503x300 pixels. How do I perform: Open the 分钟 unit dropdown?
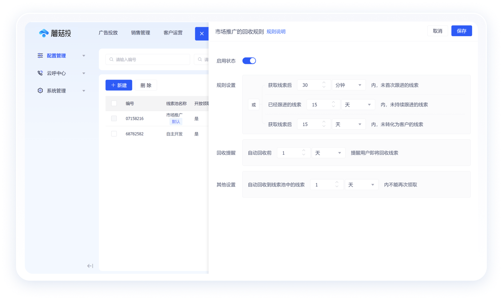348,85
